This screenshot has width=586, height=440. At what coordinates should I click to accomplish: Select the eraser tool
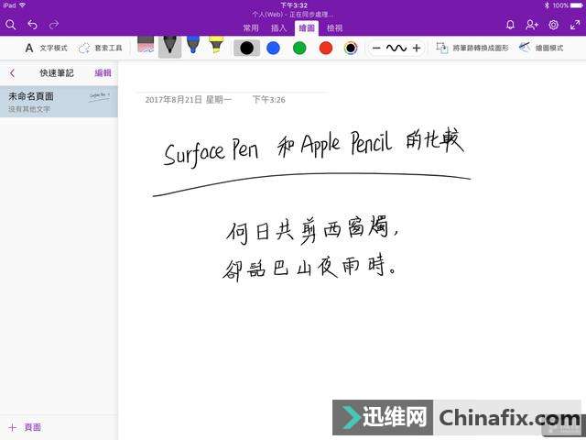pos(146,45)
